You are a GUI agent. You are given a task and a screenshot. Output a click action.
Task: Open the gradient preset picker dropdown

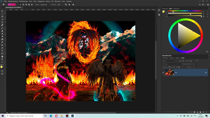point(17,4)
